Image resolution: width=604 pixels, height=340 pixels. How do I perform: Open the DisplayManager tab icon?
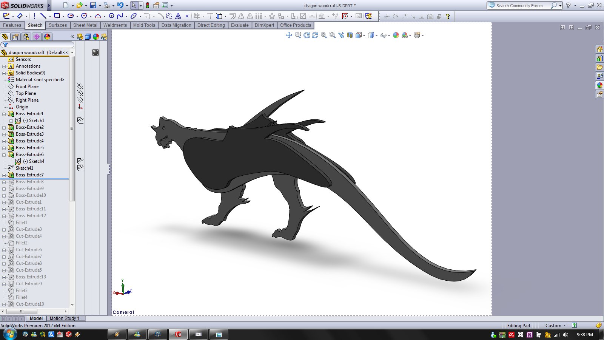point(47,37)
